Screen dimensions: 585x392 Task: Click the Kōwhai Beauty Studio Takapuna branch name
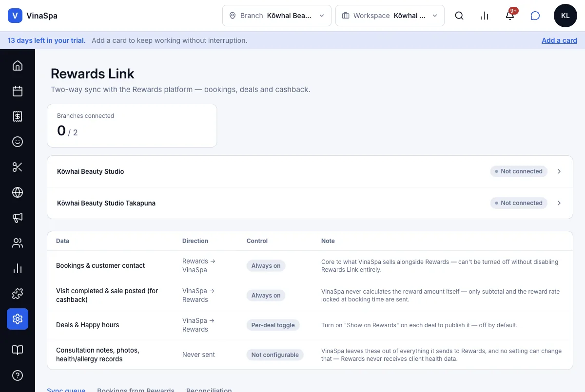click(x=106, y=203)
